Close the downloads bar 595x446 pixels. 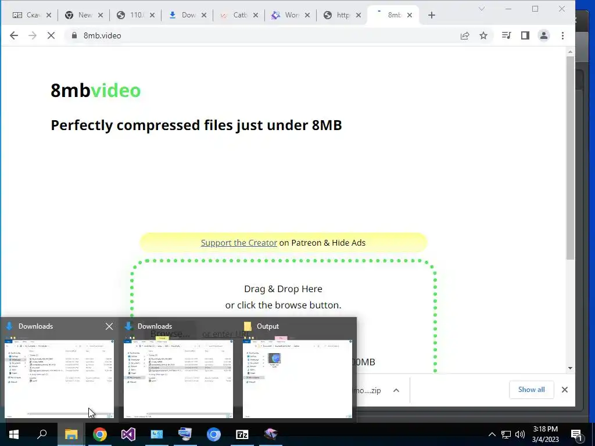(x=565, y=390)
